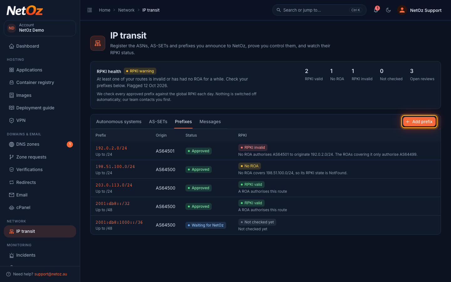
Task: Switch to the AS-SETs tab
Action: 158,122
